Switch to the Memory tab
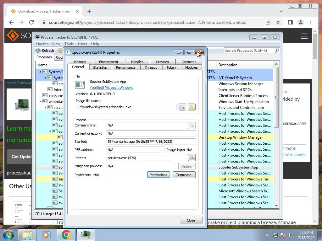 click(80, 62)
